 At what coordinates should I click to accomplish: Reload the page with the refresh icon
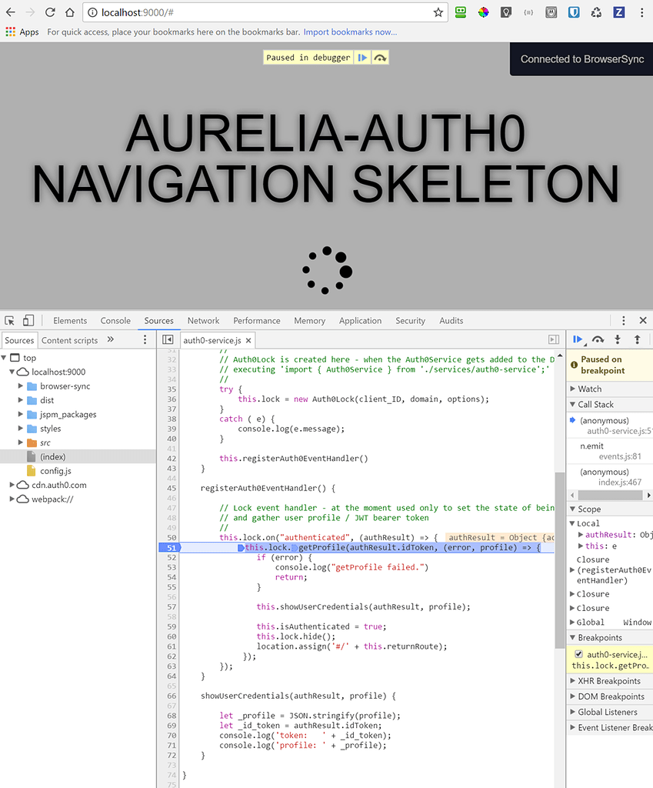(x=48, y=12)
